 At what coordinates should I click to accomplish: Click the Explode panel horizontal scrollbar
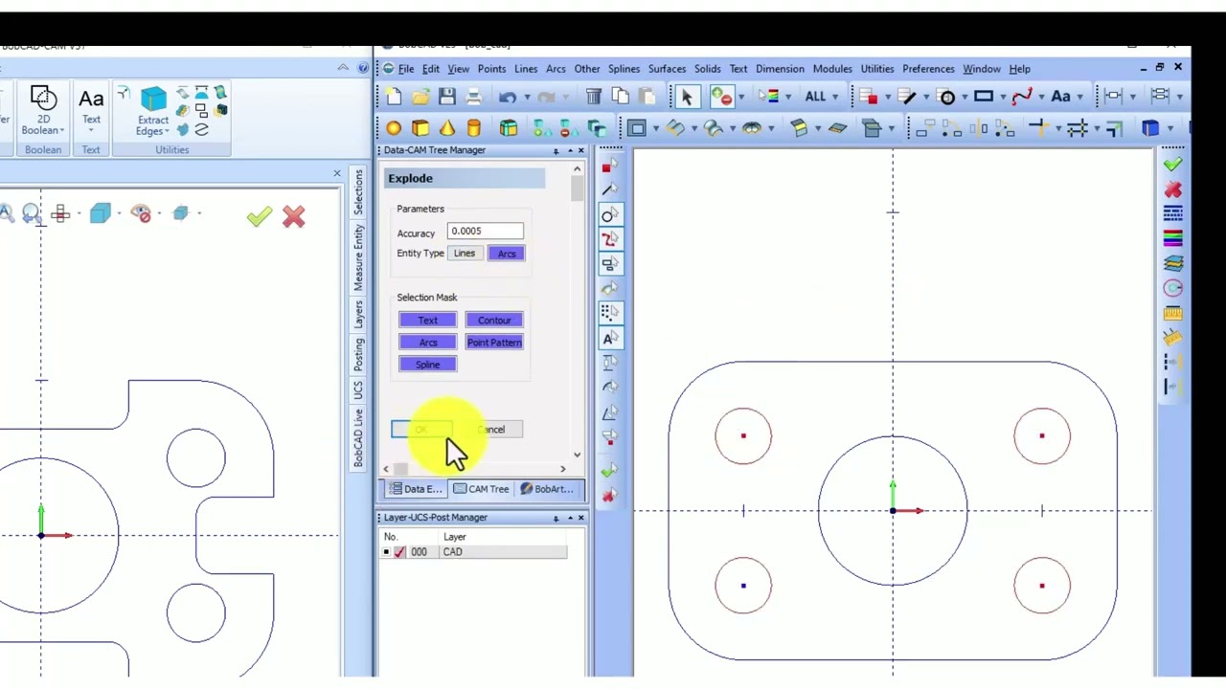coord(401,469)
